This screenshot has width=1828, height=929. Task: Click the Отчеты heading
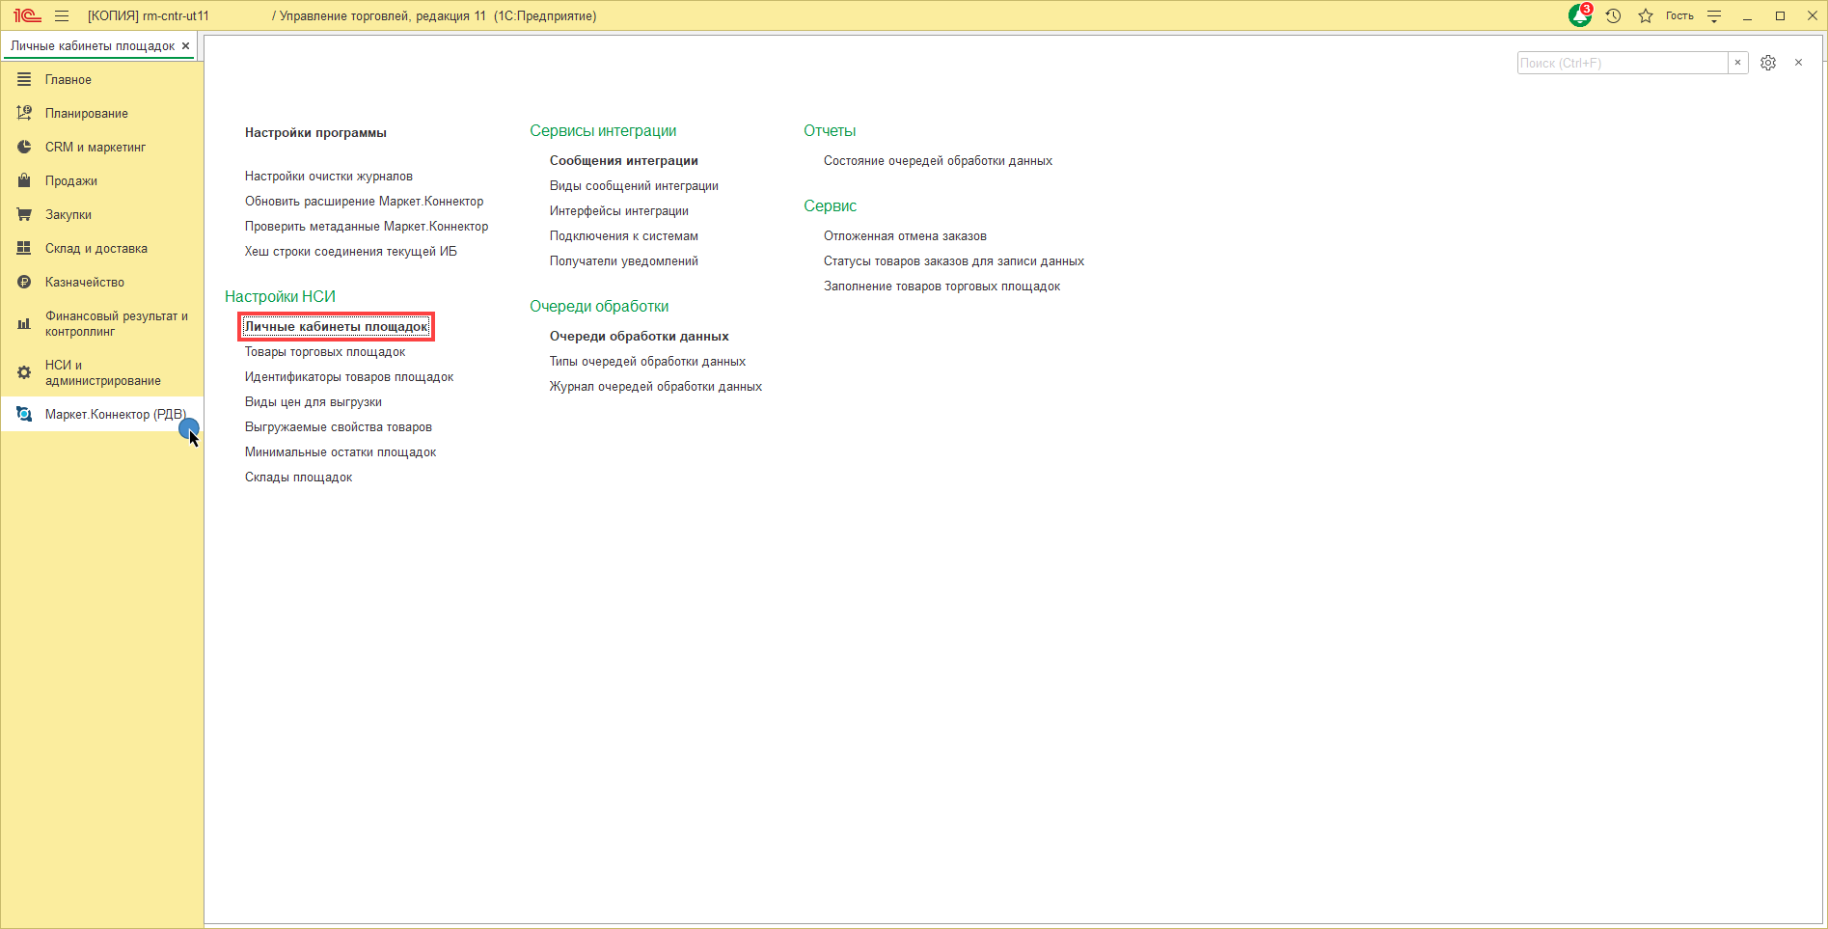830,131
